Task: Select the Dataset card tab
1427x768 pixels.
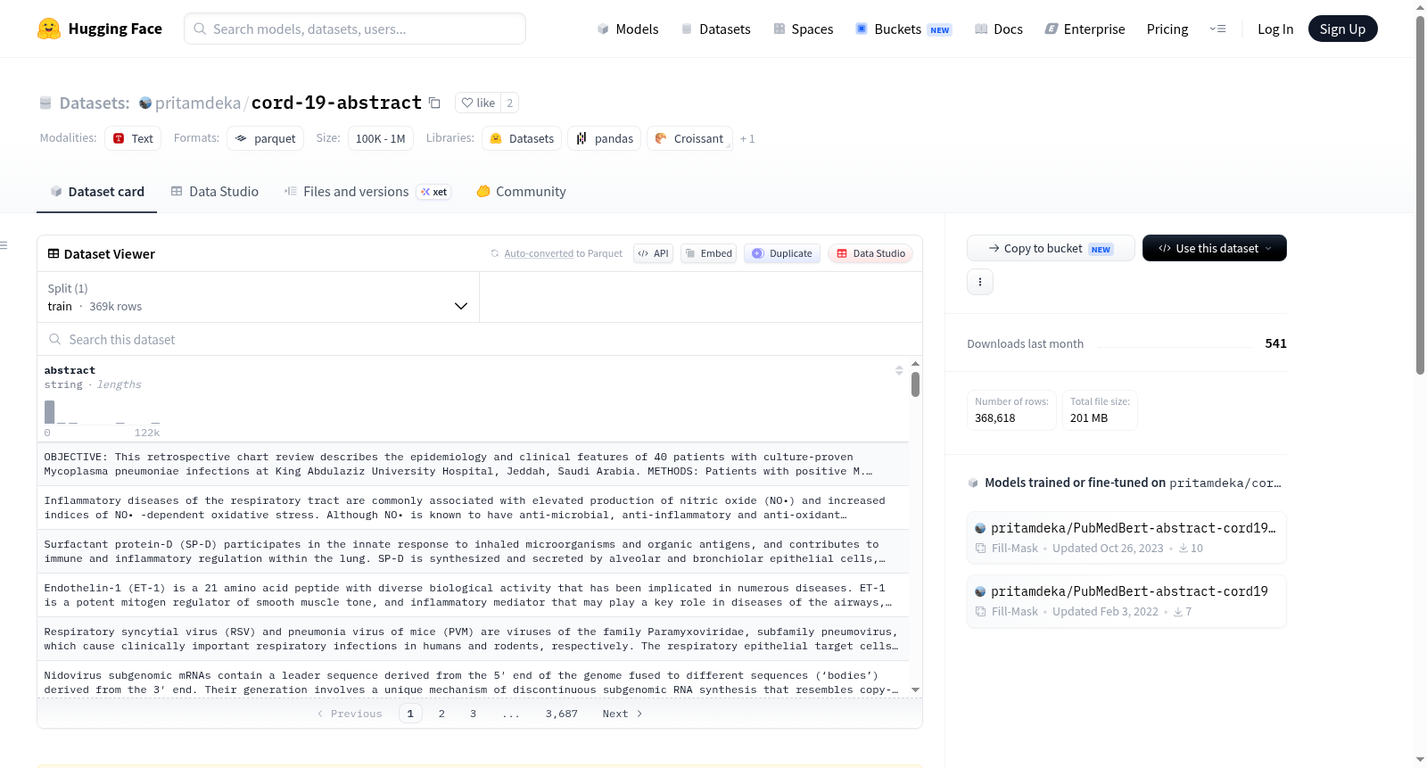Action: [x=97, y=192]
